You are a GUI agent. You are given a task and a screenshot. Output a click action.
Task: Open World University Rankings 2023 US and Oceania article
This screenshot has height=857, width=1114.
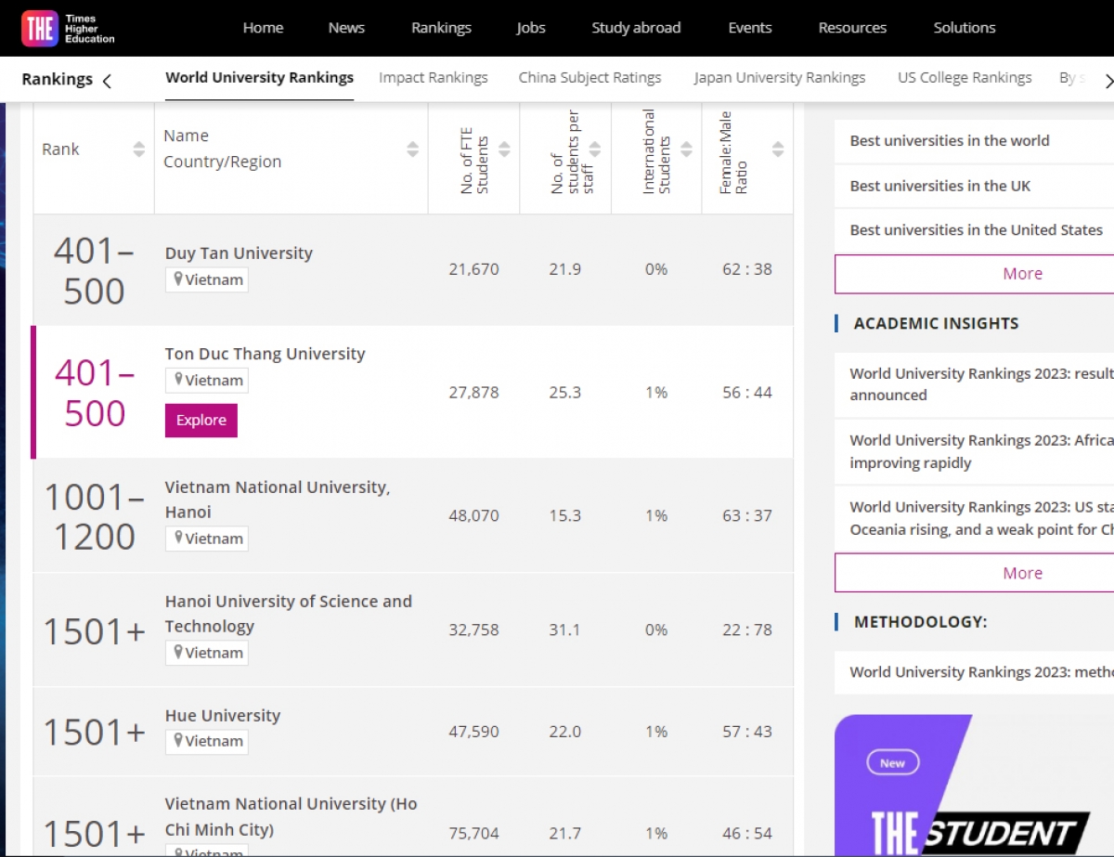point(981,518)
